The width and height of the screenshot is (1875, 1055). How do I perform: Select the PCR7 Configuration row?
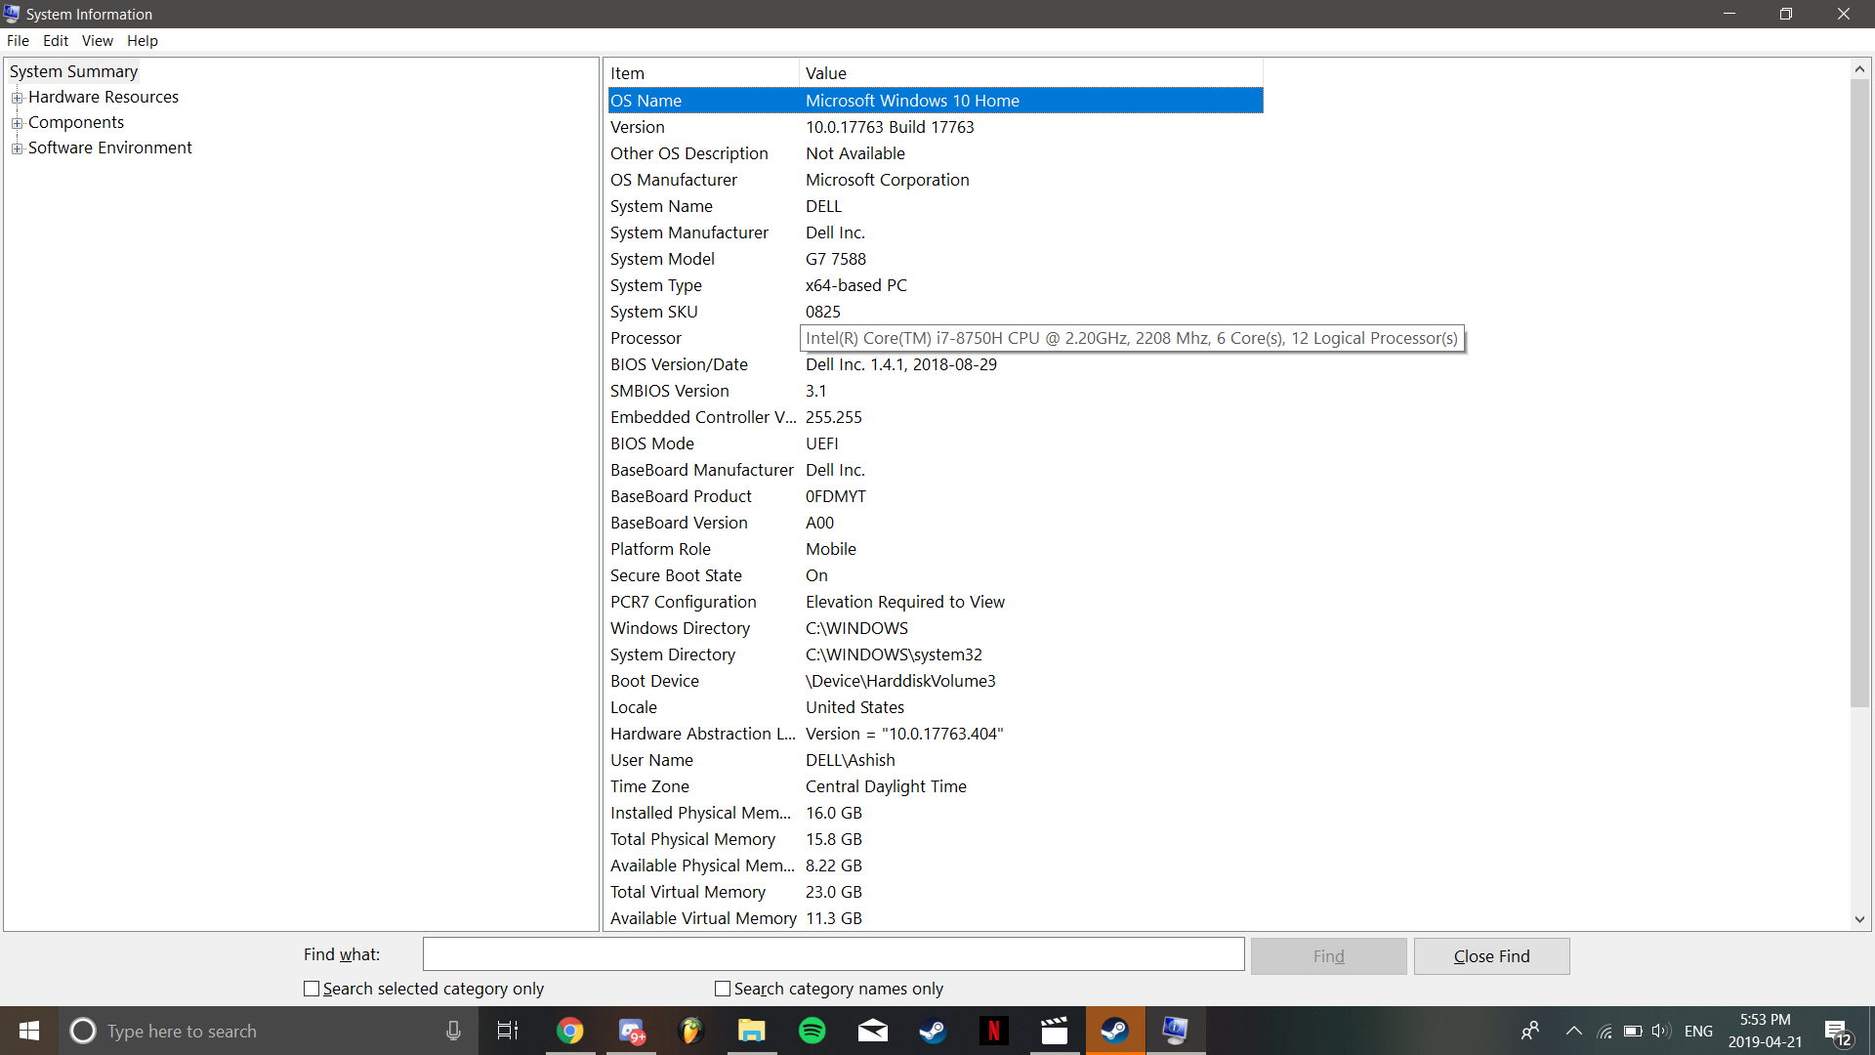936,602
